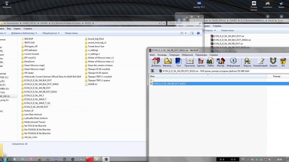
Task: Open WinRAR Команды menu
Action: (x=162, y=55)
